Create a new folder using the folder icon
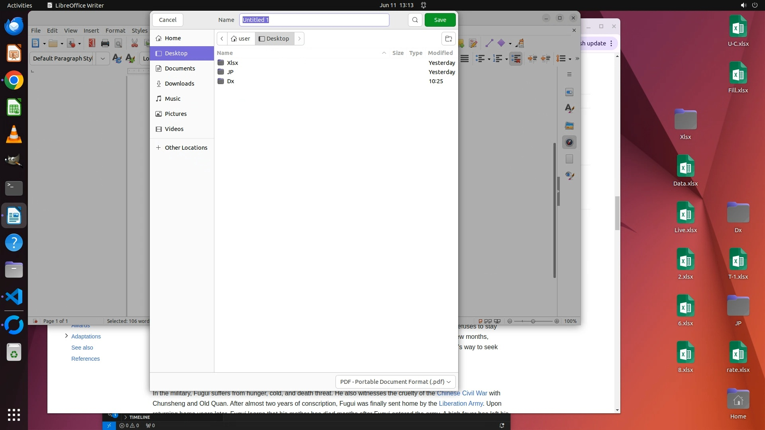The height and width of the screenshot is (430, 765). [448, 39]
